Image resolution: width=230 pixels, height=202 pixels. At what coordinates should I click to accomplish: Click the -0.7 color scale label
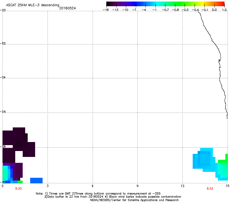pos(165,10)
